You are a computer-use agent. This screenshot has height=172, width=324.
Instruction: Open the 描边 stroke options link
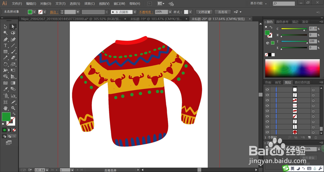54,12
